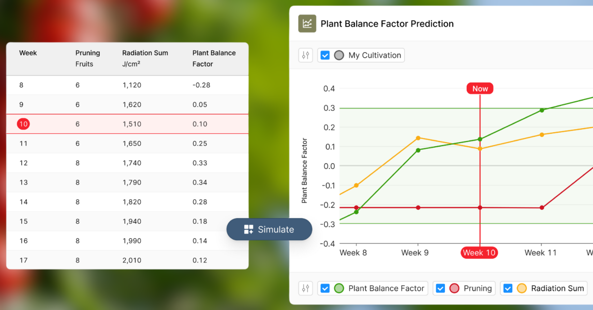
Task: Click the chart icon beside Plant Balance Factor Prediction
Action: click(x=307, y=23)
